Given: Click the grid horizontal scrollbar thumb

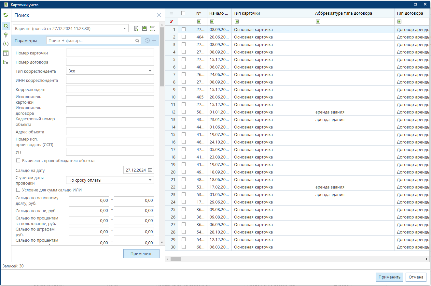Looking at the screenshot, I should coord(175,259).
